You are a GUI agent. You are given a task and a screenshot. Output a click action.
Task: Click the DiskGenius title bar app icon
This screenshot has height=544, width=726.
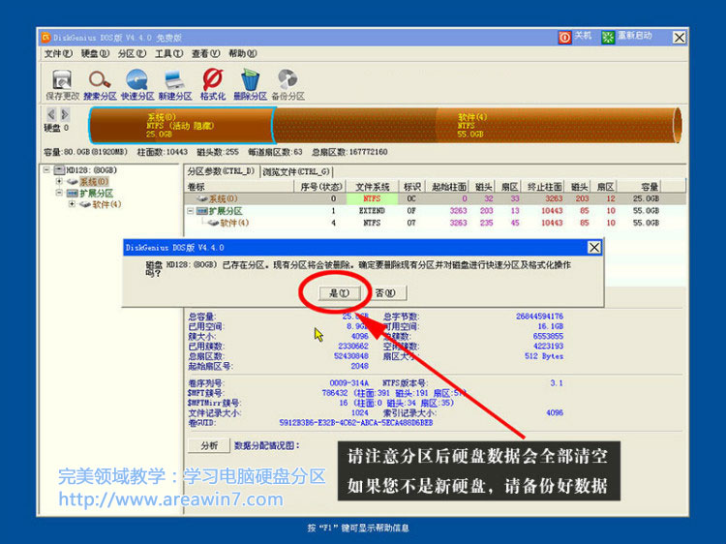tap(45, 38)
